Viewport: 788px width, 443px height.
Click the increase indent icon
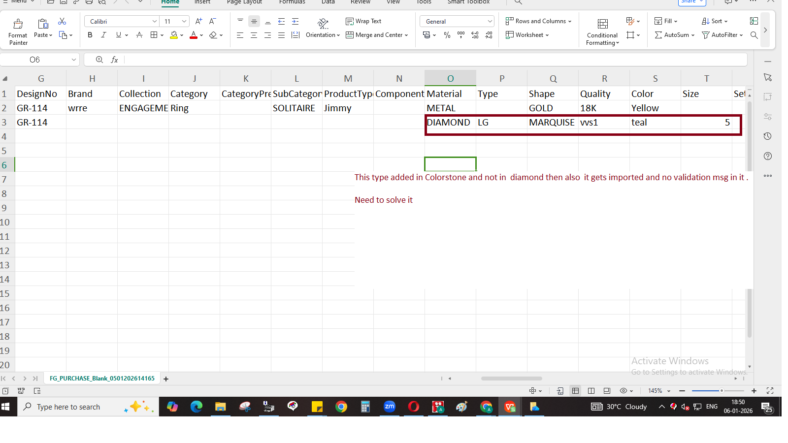tap(295, 21)
